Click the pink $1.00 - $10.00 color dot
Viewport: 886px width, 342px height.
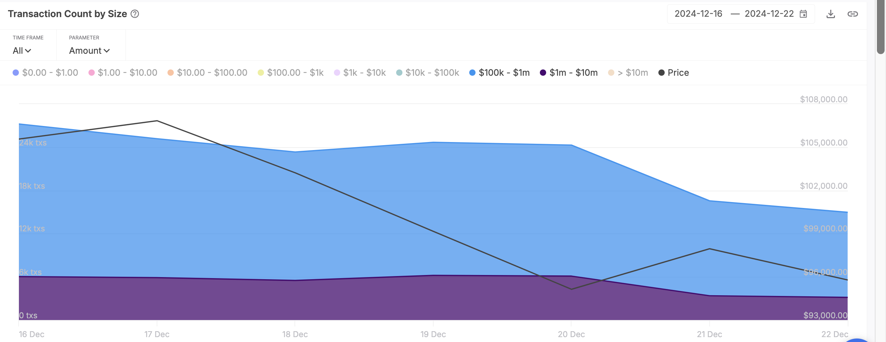point(92,72)
